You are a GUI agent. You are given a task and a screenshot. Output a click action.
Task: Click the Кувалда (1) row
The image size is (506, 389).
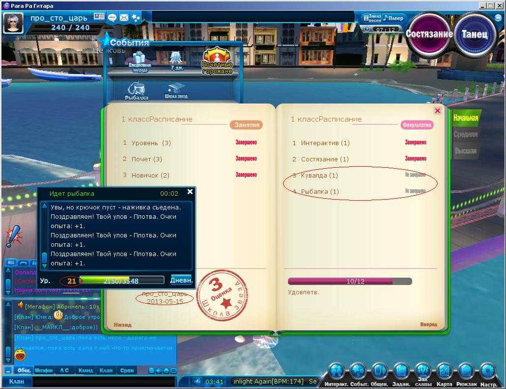(359, 175)
